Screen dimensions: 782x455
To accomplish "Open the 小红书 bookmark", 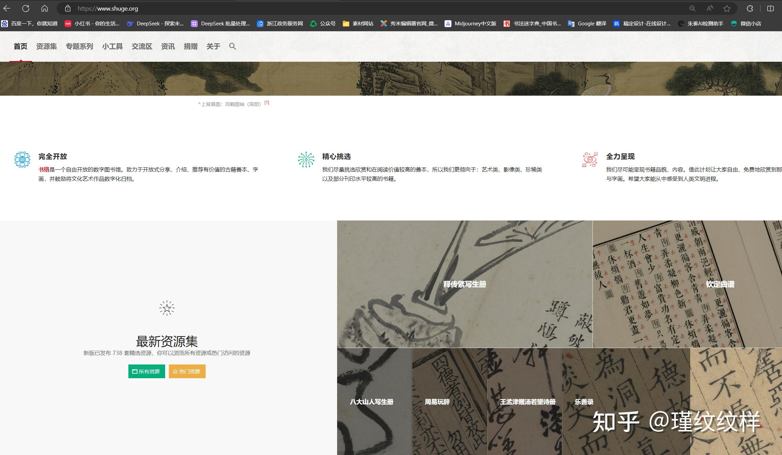I will coord(92,23).
